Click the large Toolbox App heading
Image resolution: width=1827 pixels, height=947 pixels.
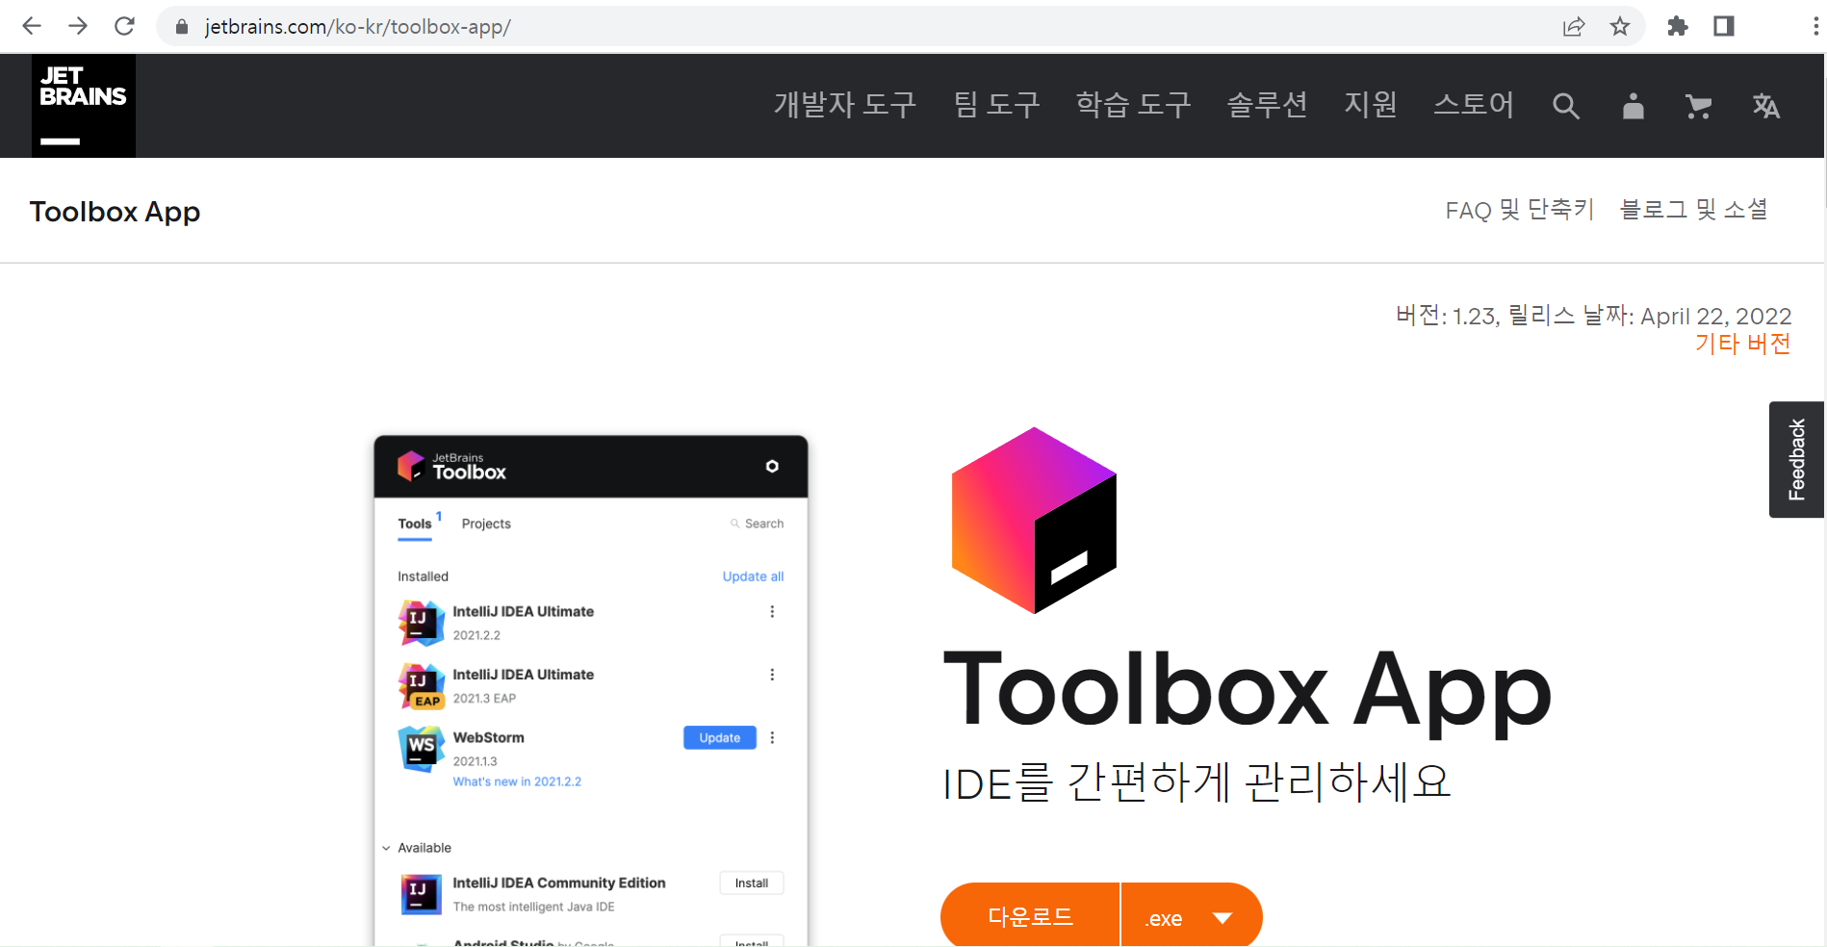[x=1248, y=691]
